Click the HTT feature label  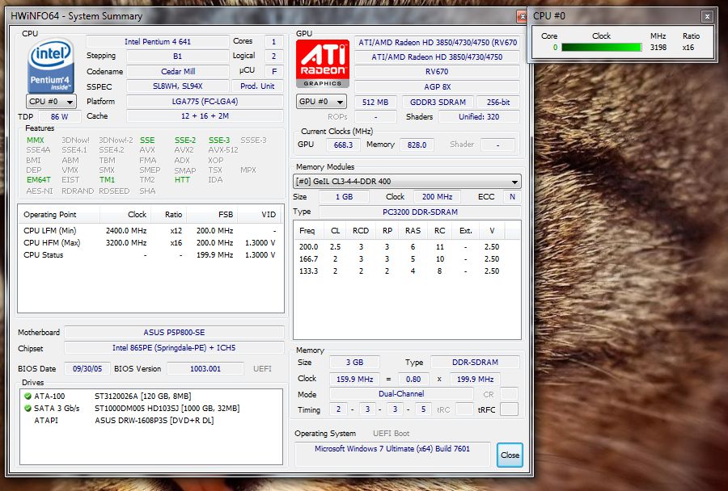tap(182, 179)
